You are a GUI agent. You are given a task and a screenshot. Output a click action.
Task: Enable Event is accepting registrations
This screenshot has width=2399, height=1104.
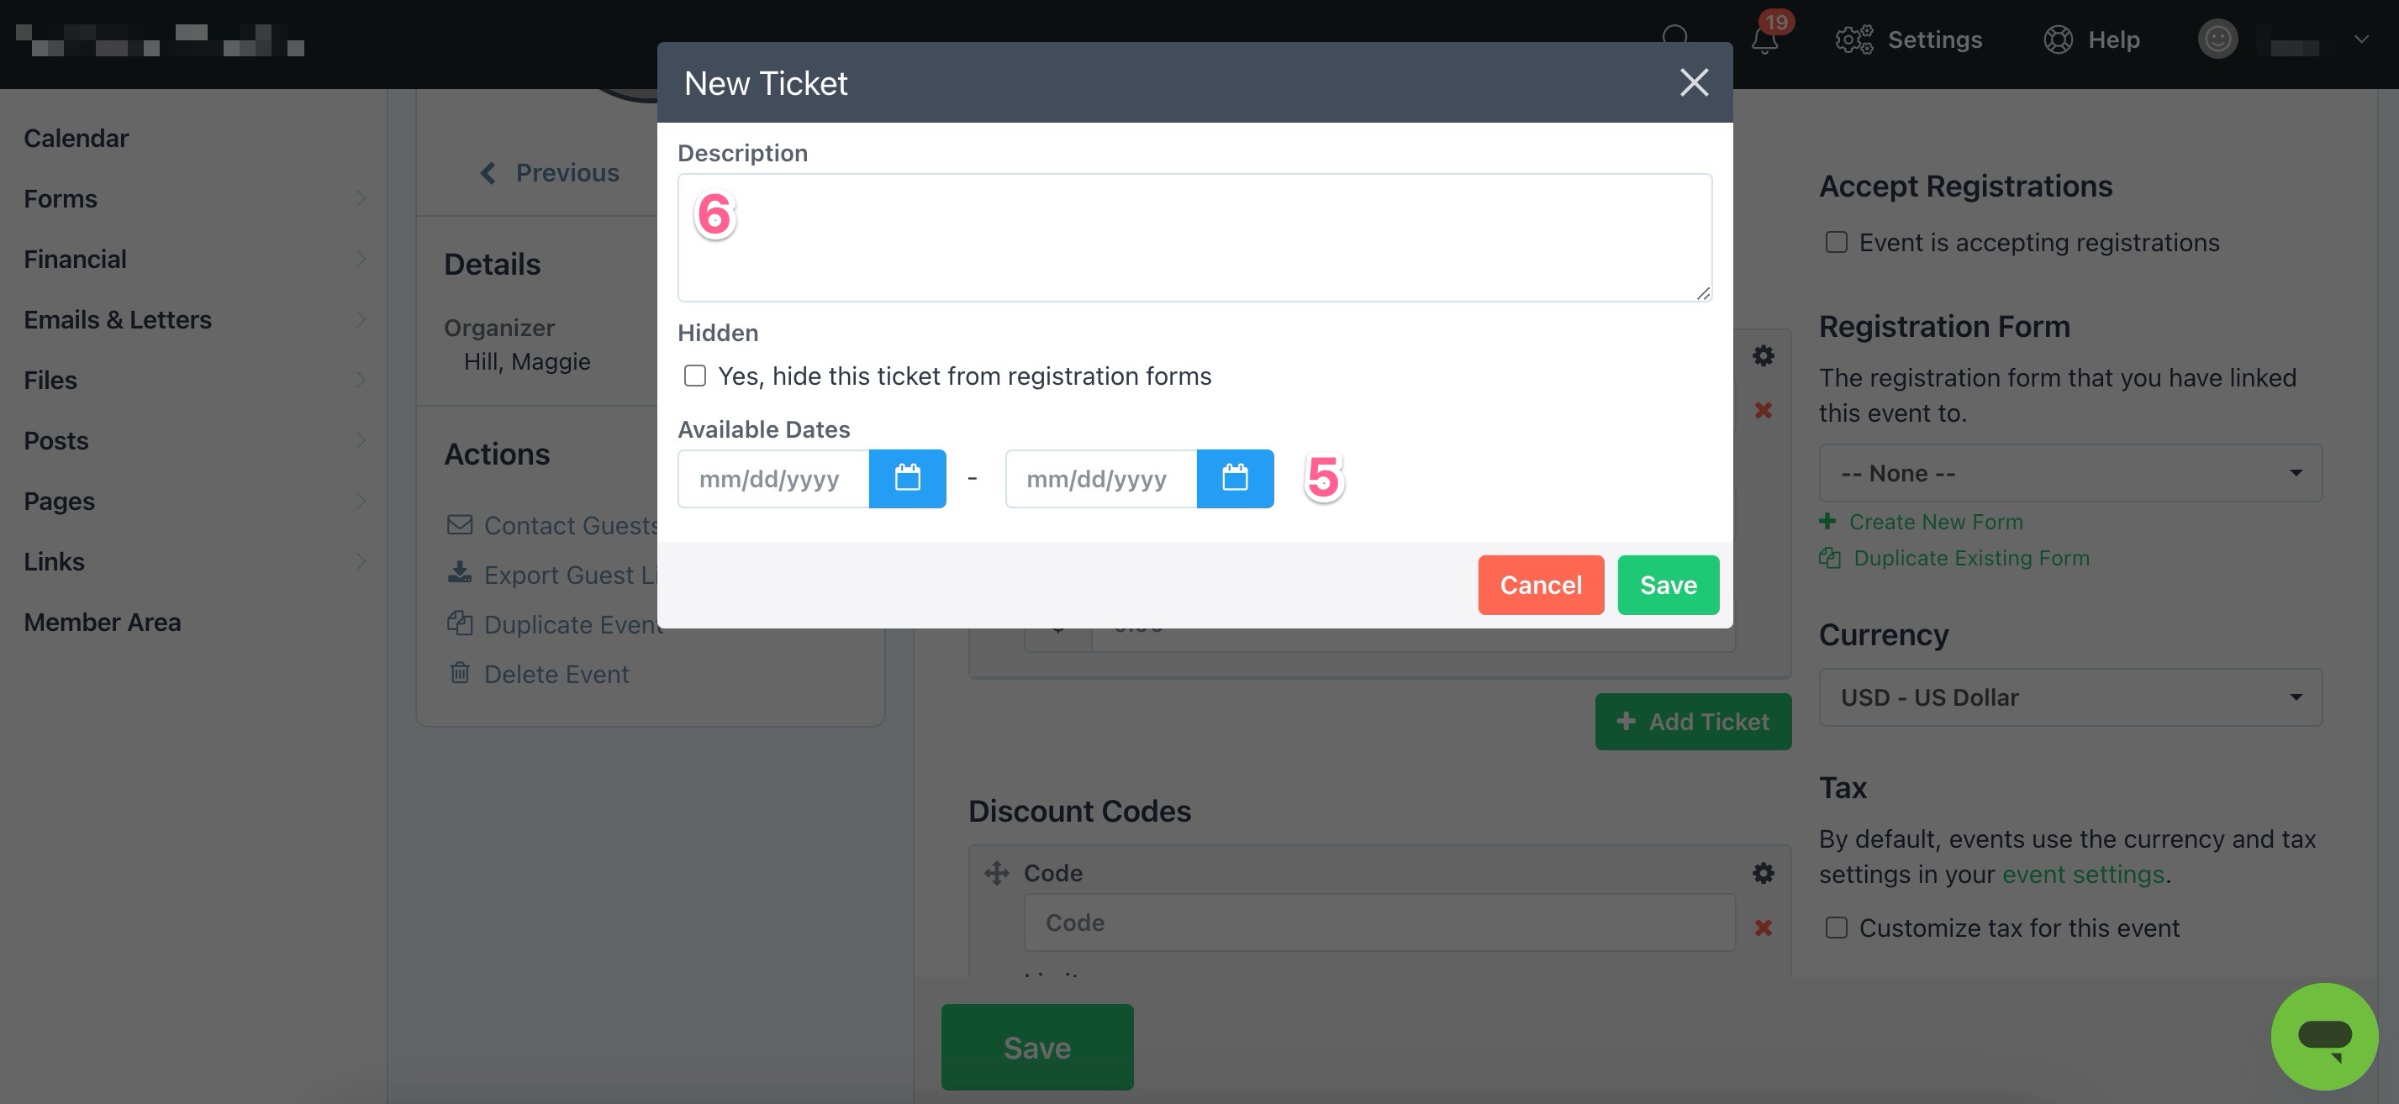click(x=1836, y=242)
